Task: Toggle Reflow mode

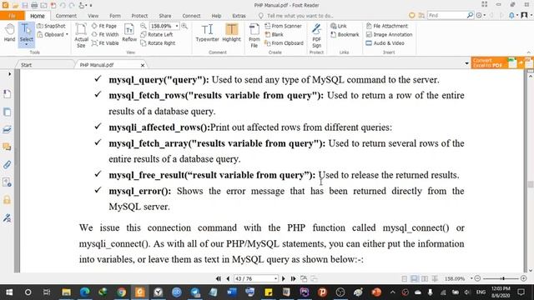Action: coord(129,33)
